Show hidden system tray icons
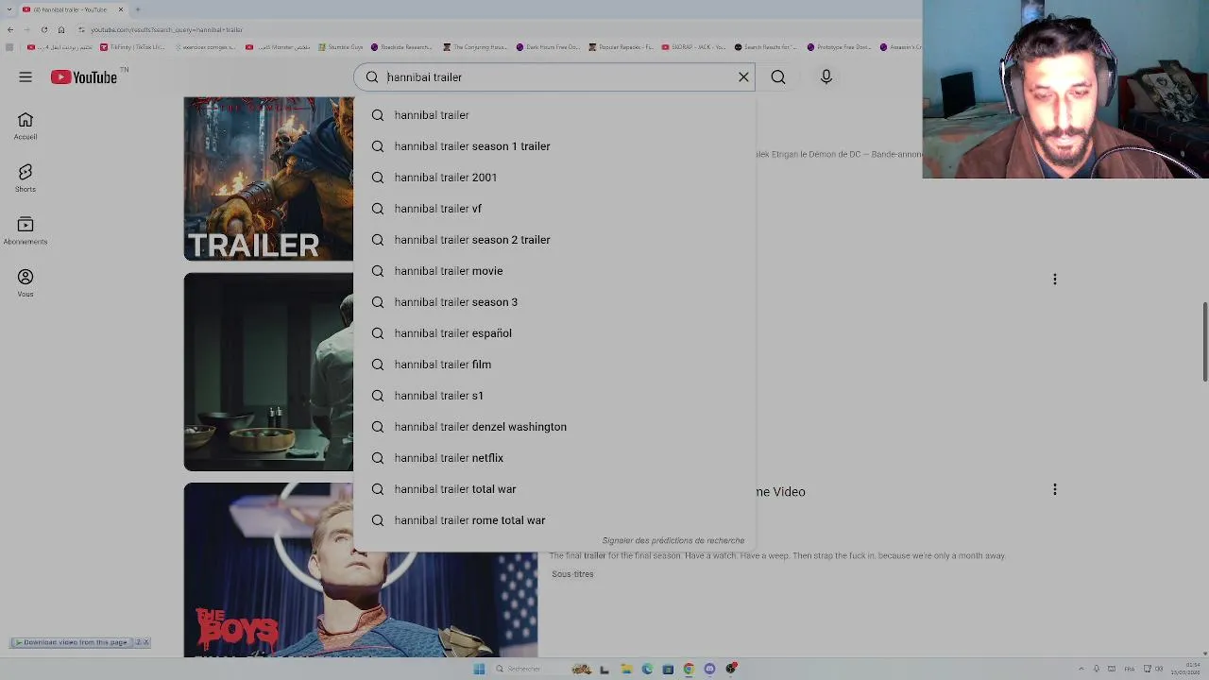The height and width of the screenshot is (680, 1209). coord(1081,669)
